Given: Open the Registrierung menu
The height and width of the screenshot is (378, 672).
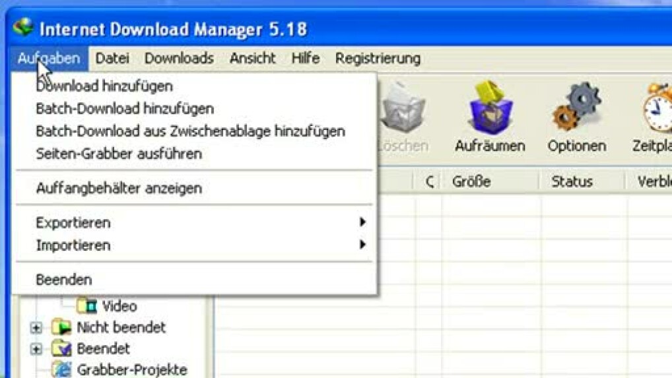Looking at the screenshot, I should tap(378, 58).
